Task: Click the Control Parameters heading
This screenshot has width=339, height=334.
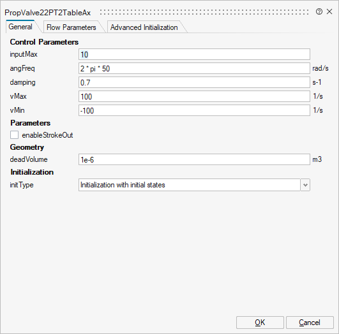Action: coord(44,42)
